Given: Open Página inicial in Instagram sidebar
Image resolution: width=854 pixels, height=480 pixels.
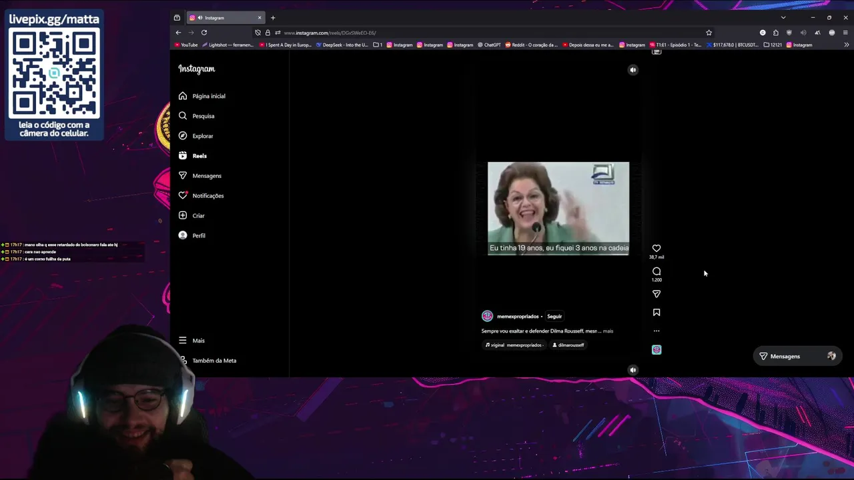Looking at the screenshot, I should (x=202, y=96).
